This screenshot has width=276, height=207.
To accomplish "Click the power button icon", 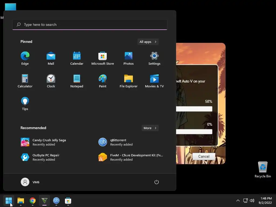I will point(157,182).
